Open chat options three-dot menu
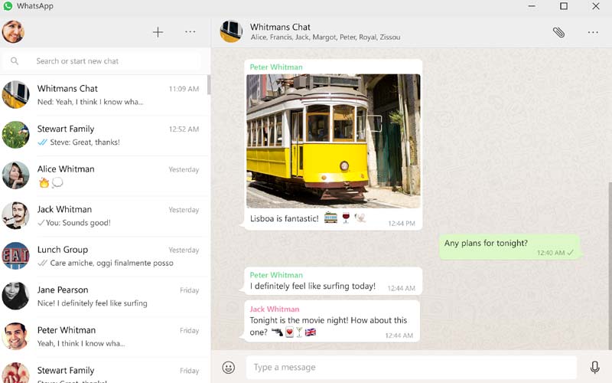 (593, 32)
